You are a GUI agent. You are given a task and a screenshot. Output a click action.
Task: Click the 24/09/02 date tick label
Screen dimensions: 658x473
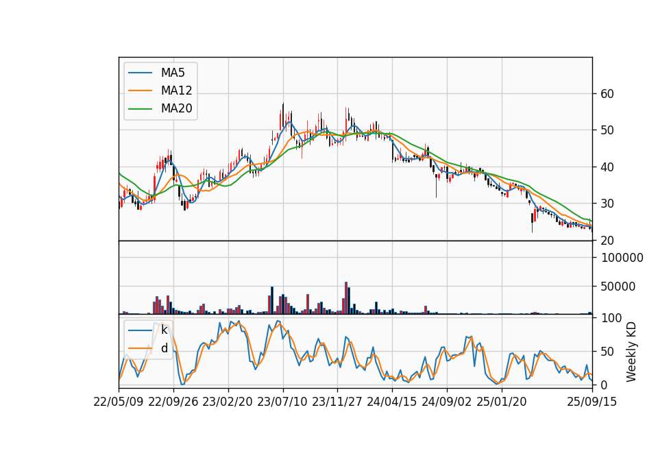pyautogui.click(x=446, y=402)
